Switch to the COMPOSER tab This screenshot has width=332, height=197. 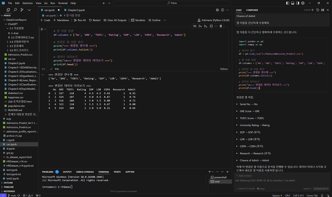252,10
